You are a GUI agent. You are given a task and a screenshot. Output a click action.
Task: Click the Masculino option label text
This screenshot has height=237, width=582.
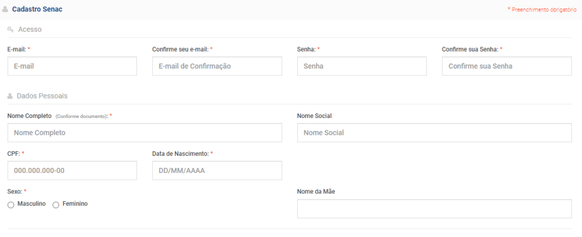(32, 204)
